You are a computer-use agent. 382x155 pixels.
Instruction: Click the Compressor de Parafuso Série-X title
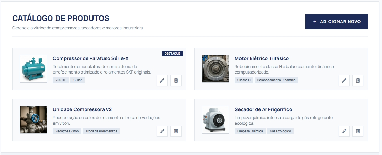pos(91,58)
